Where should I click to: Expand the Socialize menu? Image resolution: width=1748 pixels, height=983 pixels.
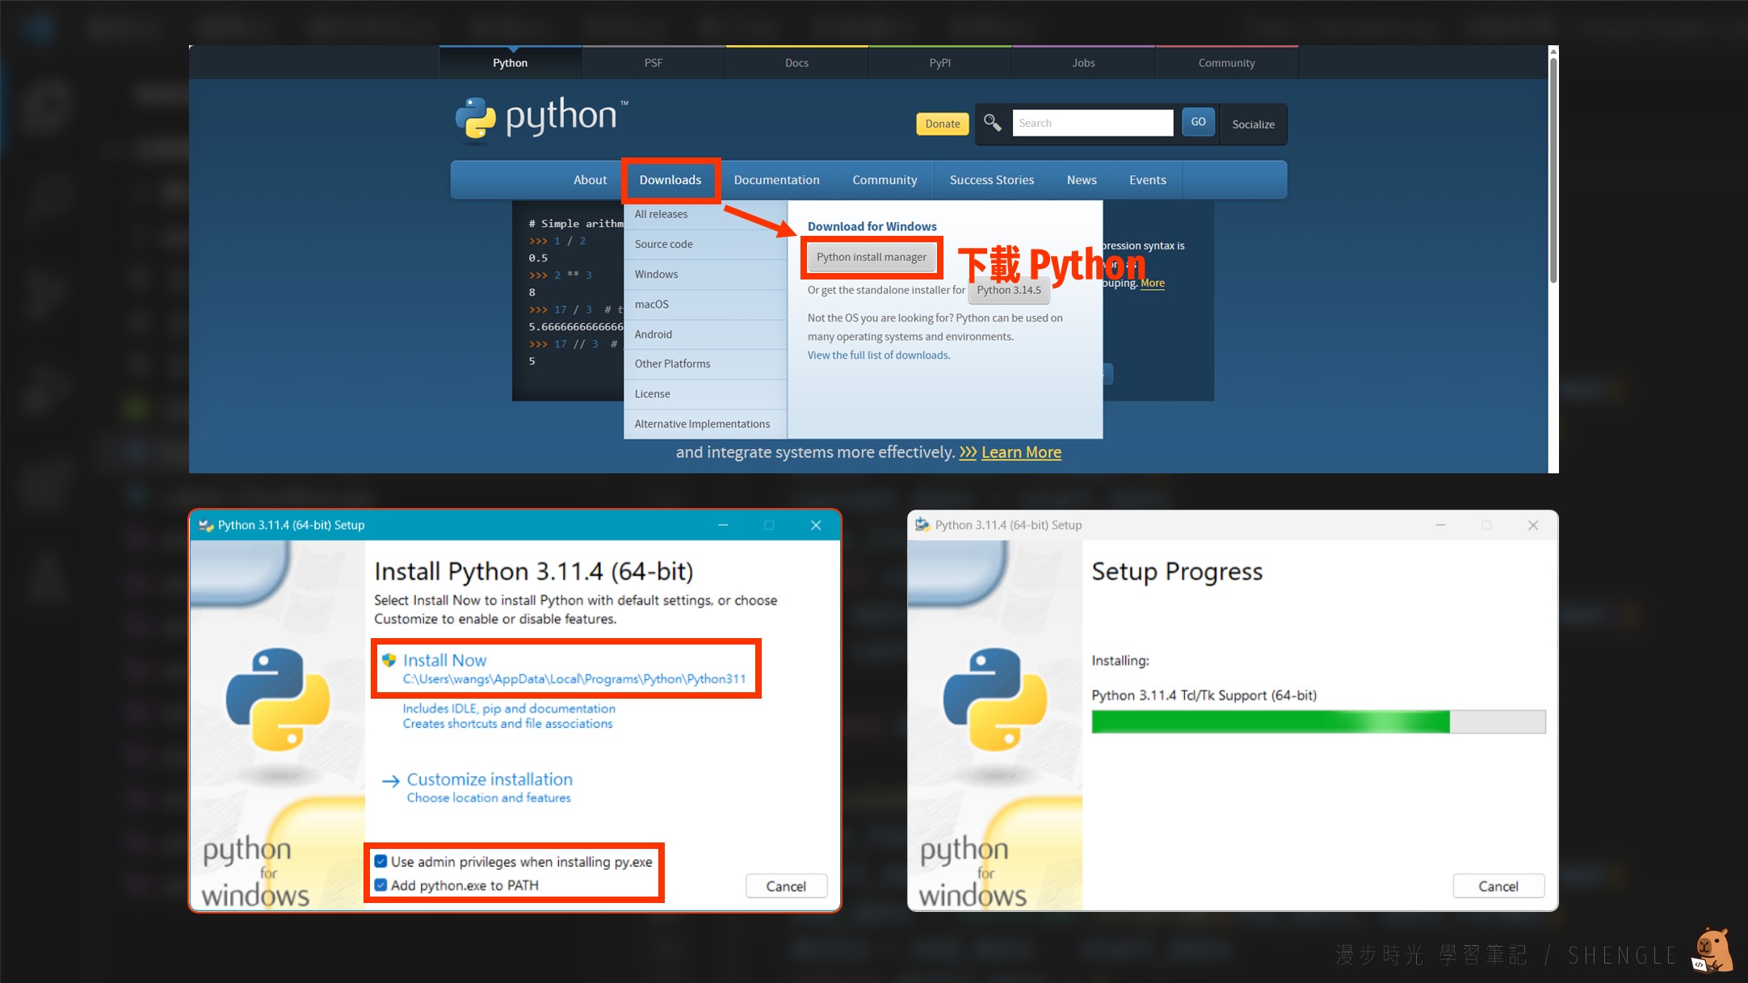[x=1253, y=124]
